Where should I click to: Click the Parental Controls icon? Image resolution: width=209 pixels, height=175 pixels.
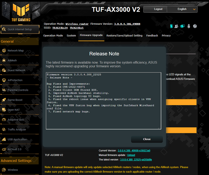click(x=4, y=90)
